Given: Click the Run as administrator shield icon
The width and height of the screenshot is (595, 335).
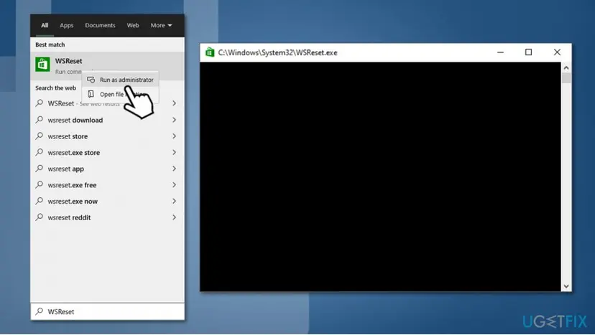Looking at the screenshot, I should point(91,80).
